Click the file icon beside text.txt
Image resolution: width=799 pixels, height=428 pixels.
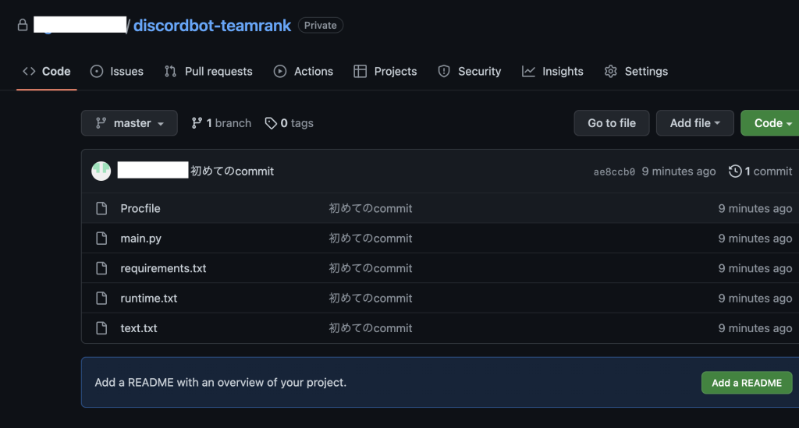pos(101,328)
